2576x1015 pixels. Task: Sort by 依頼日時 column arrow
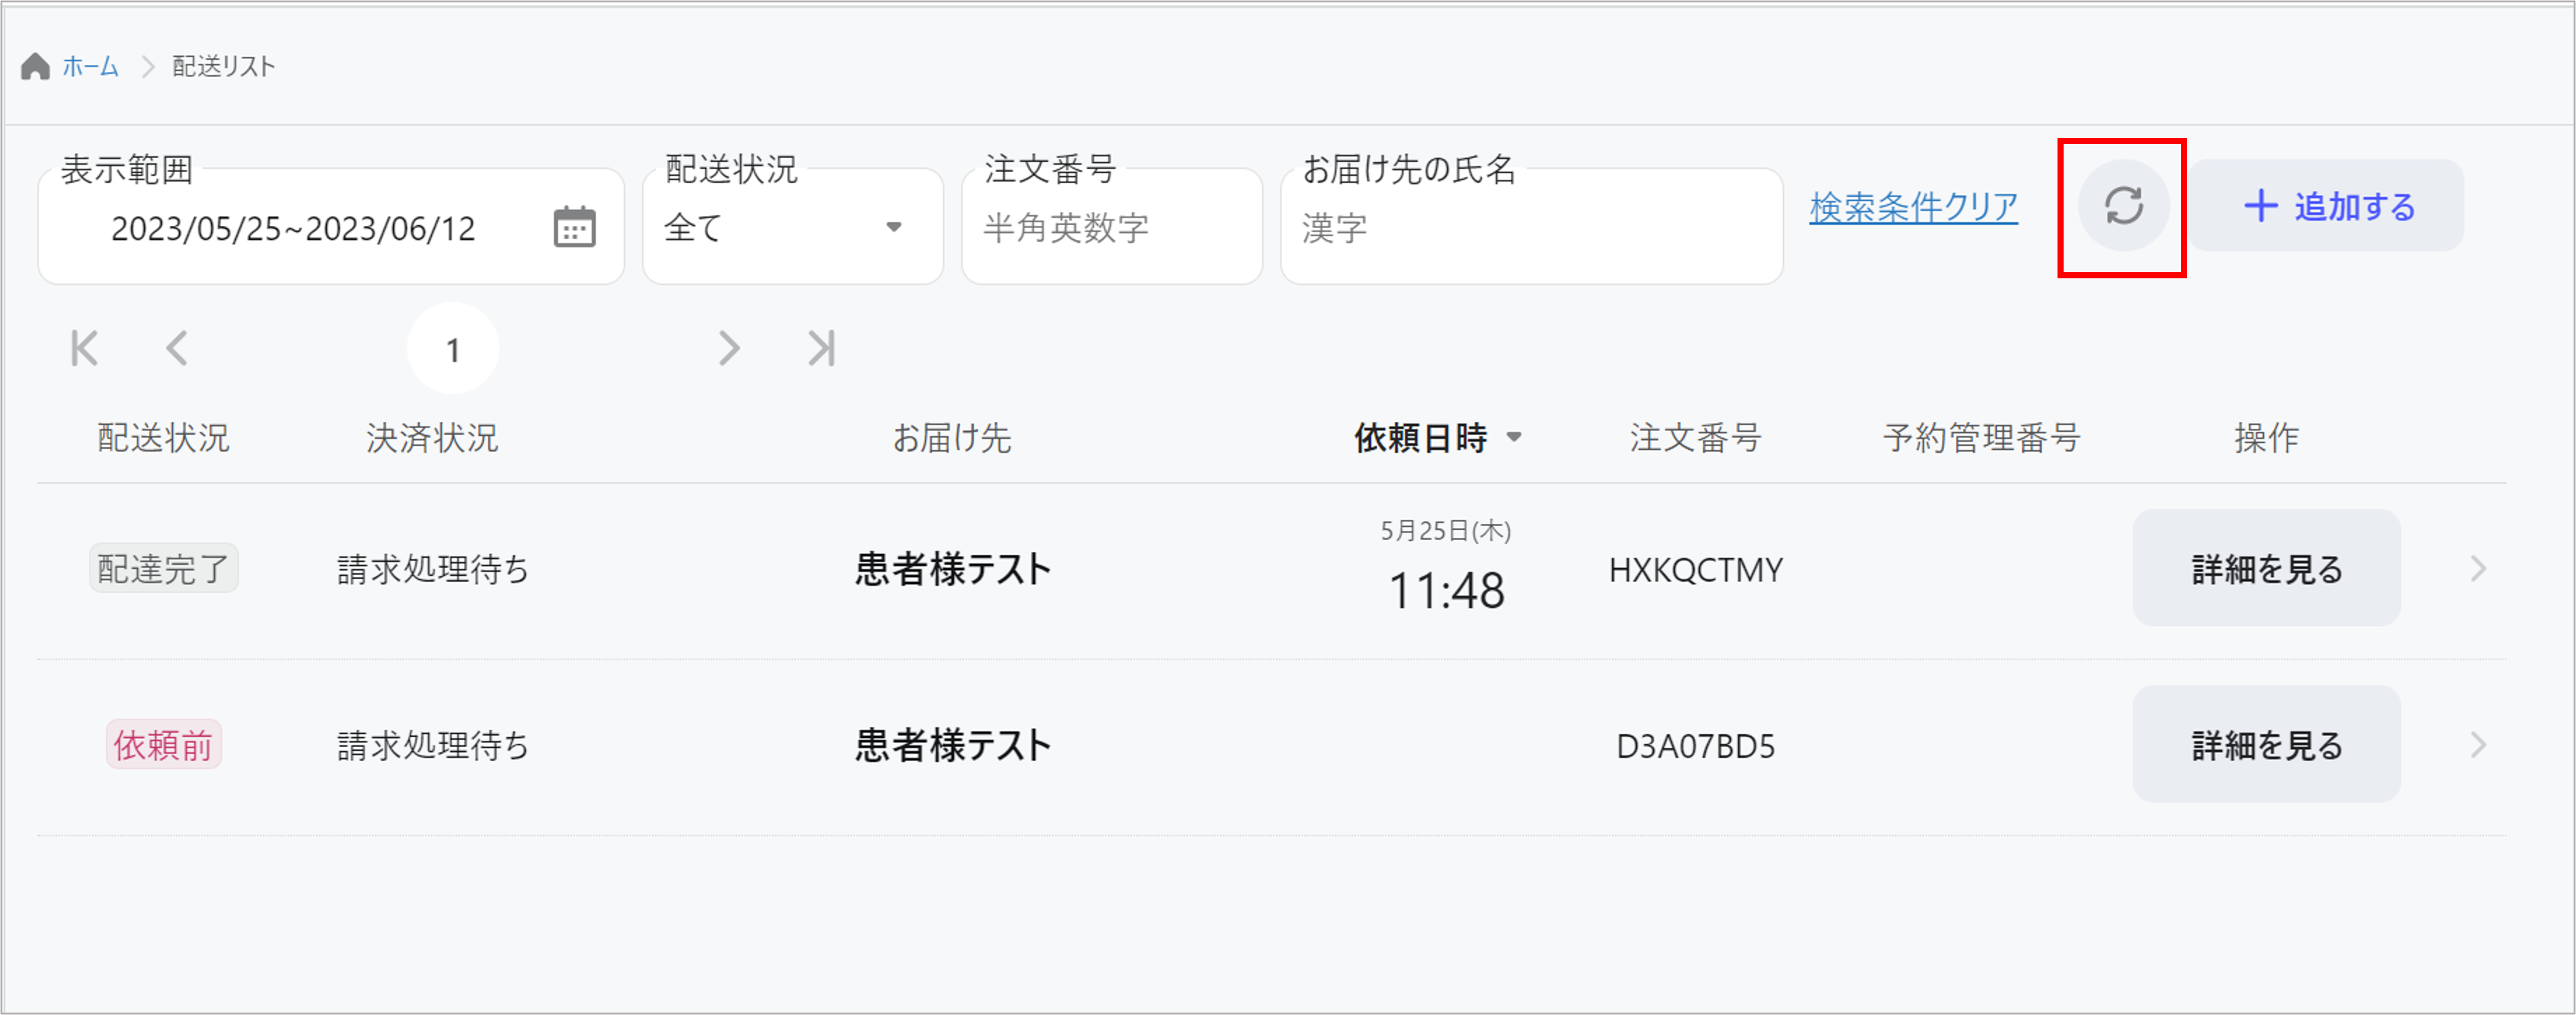1514,438
